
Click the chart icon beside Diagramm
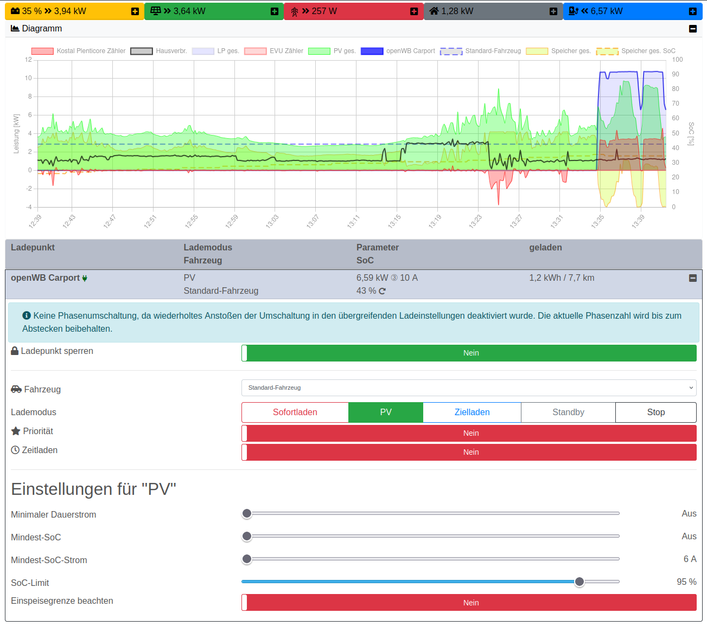[15, 28]
